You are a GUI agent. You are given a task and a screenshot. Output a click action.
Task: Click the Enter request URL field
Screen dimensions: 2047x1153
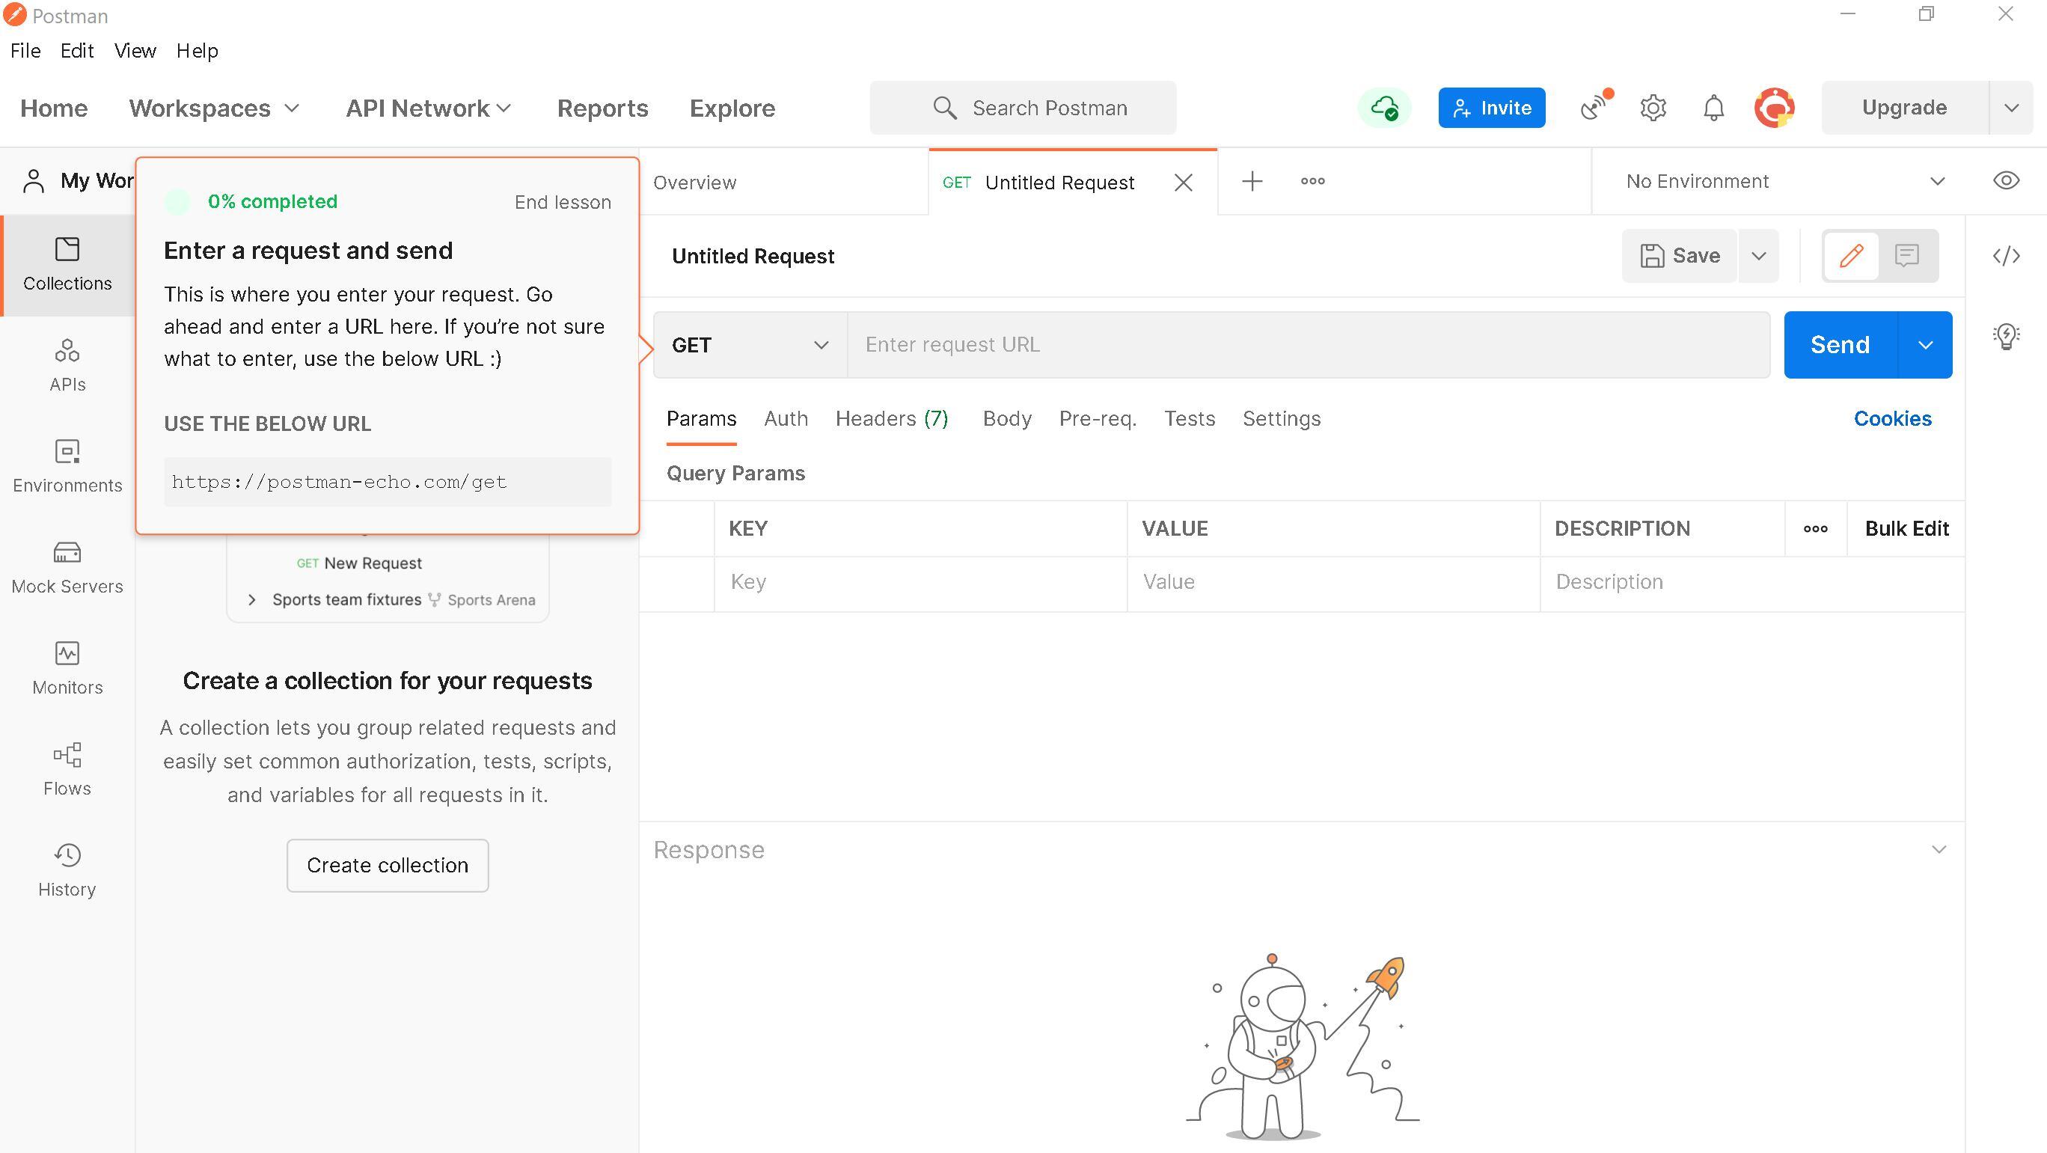[1307, 345]
